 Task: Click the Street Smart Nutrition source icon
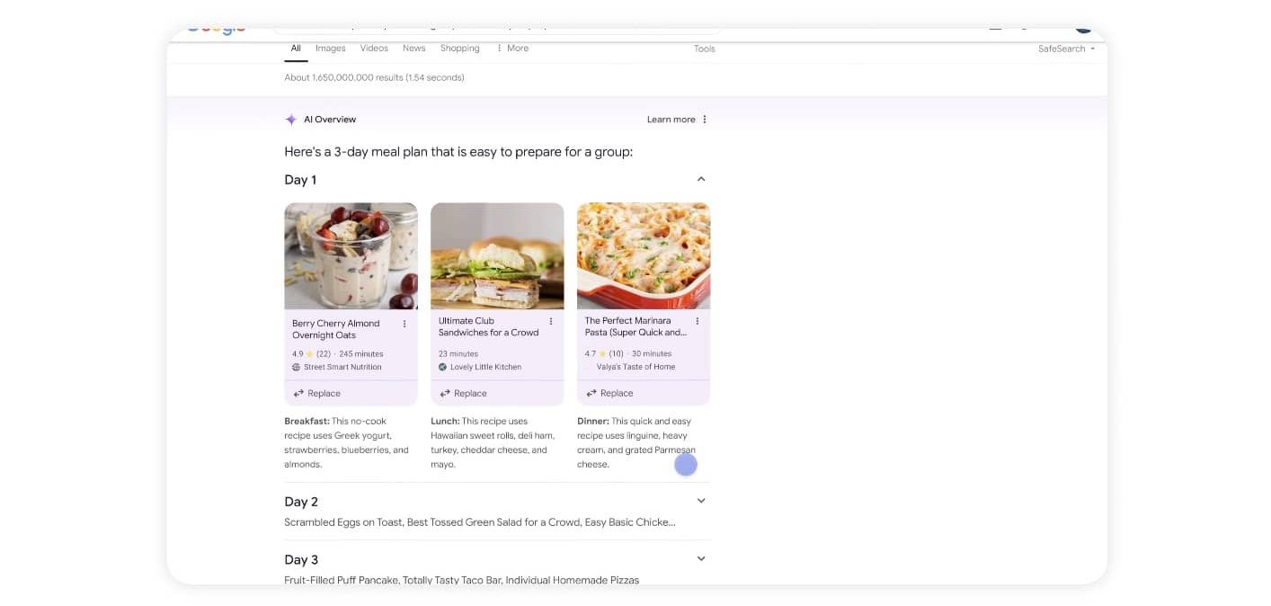click(297, 367)
